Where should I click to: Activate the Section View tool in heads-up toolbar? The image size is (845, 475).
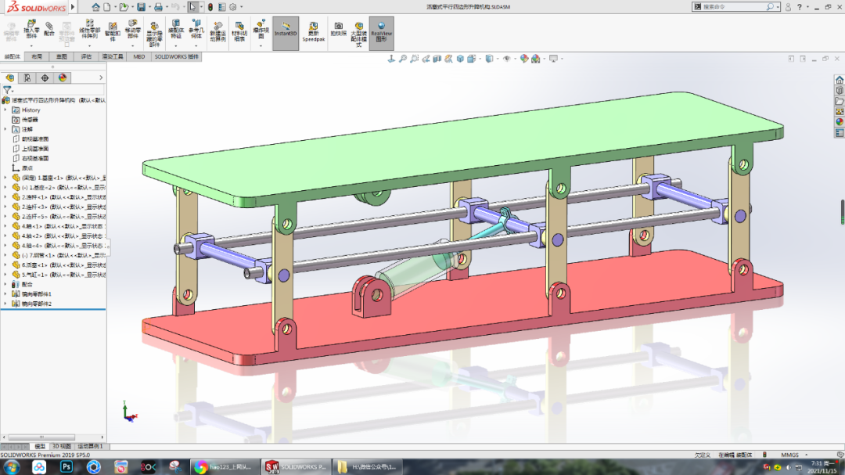click(x=436, y=58)
